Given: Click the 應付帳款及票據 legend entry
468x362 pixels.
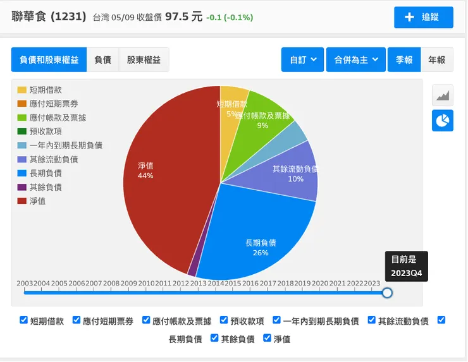Looking at the screenshot, I should 52,118.
